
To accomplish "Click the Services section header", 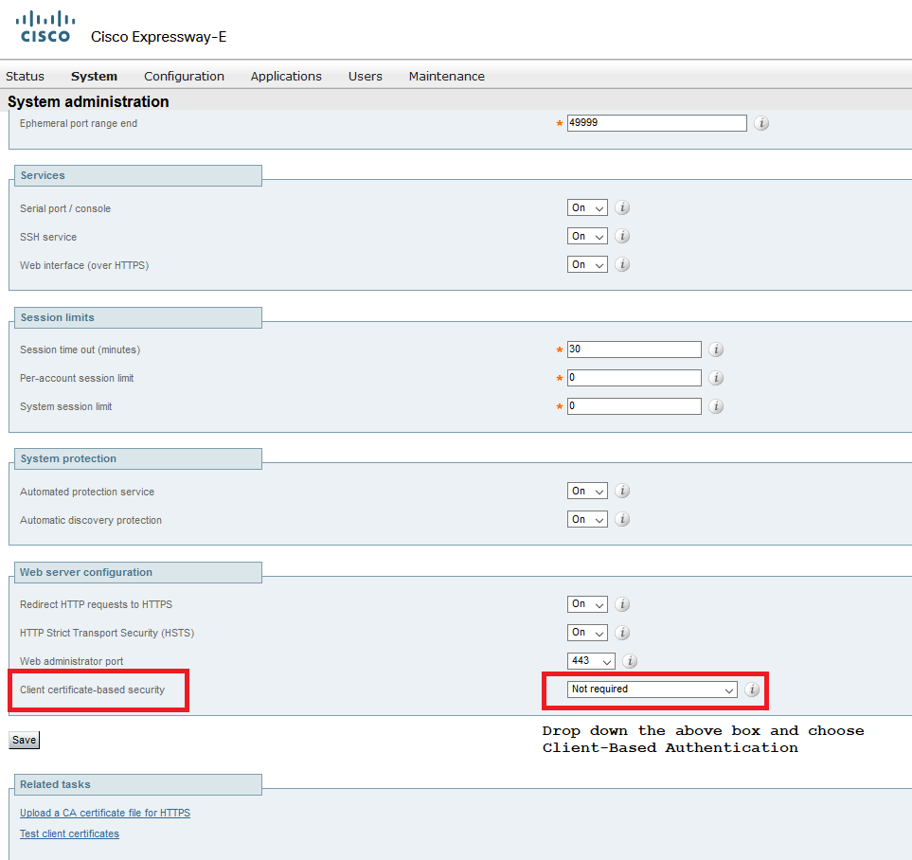I will tap(138, 176).
